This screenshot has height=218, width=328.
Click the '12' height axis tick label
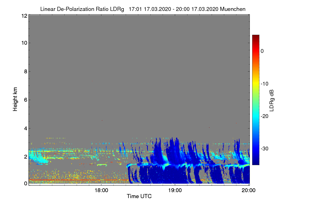click(24, 16)
